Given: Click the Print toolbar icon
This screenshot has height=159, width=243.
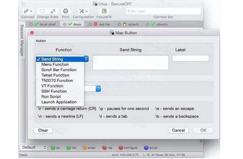Looking at the screenshot, I should point(66,11).
